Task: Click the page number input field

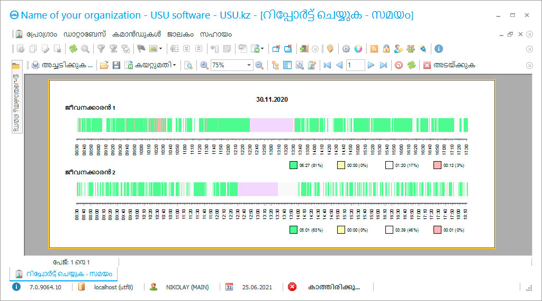Action: pyautogui.click(x=355, y=65)
